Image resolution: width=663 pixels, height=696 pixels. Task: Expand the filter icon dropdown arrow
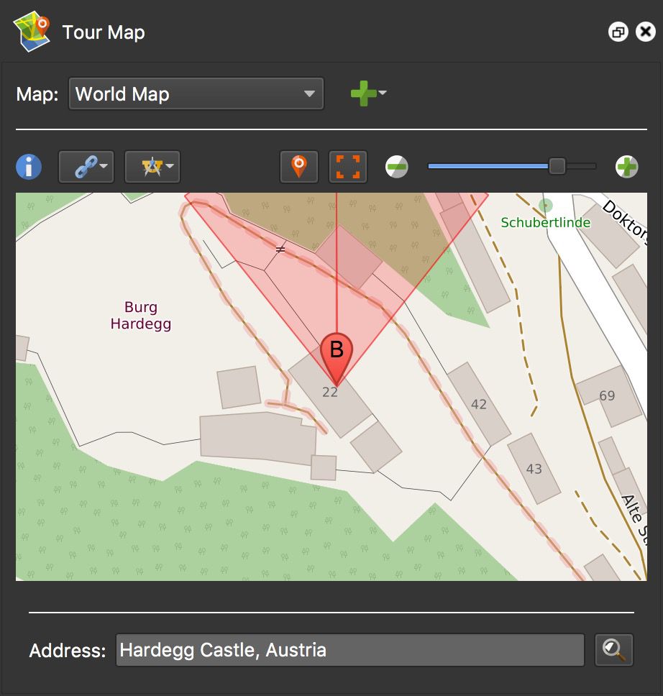tap(170, 167)
